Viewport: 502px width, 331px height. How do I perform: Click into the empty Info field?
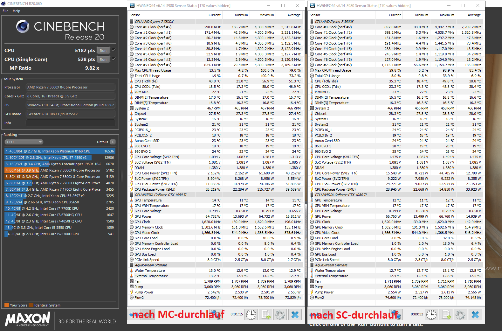[x=71, y=123]
